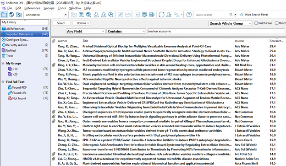Click the search term field containing nuclear exosome

(x=216, y=31)
